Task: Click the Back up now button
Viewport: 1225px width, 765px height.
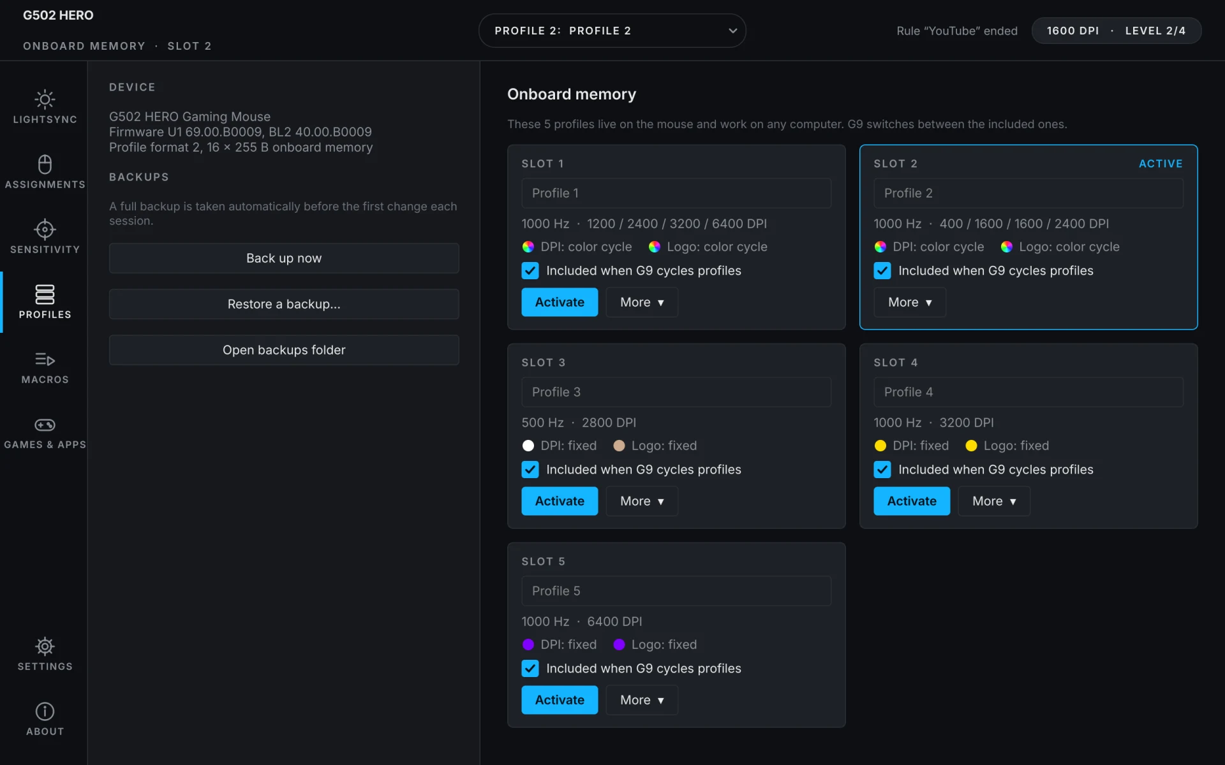Action: tap(284, 258)
